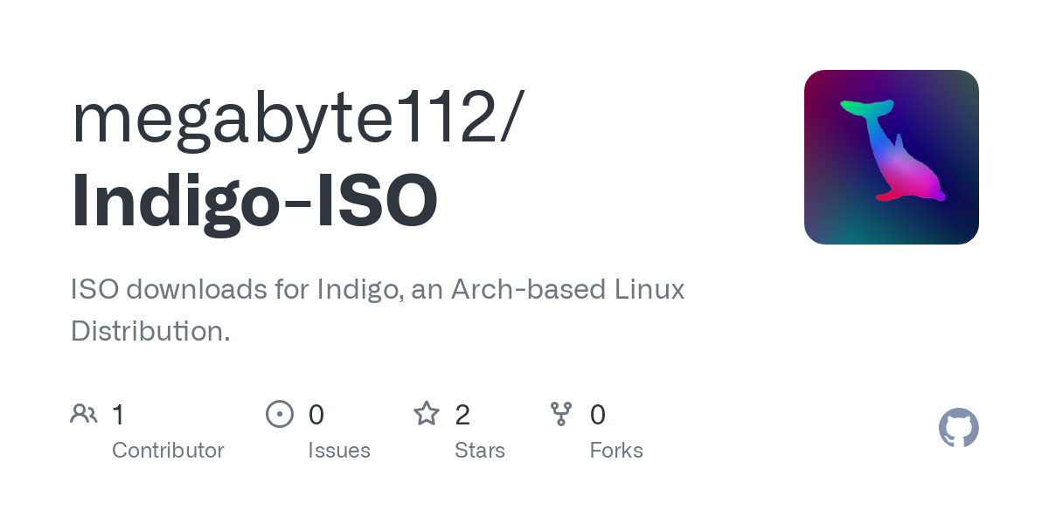The image size is (1049, 524).
Task: Click the Issues circle icon
Action: [x=280, y=413]
